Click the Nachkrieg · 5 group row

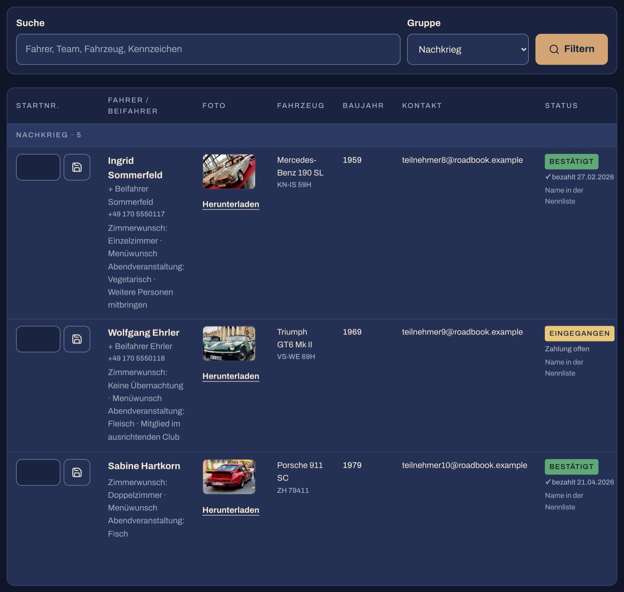click(x=312, y=135)
